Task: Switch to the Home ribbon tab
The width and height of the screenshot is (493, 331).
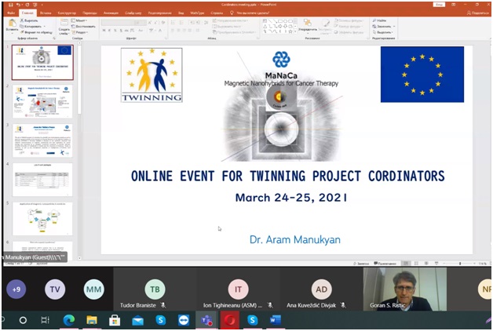Action: tap(28, 13)
